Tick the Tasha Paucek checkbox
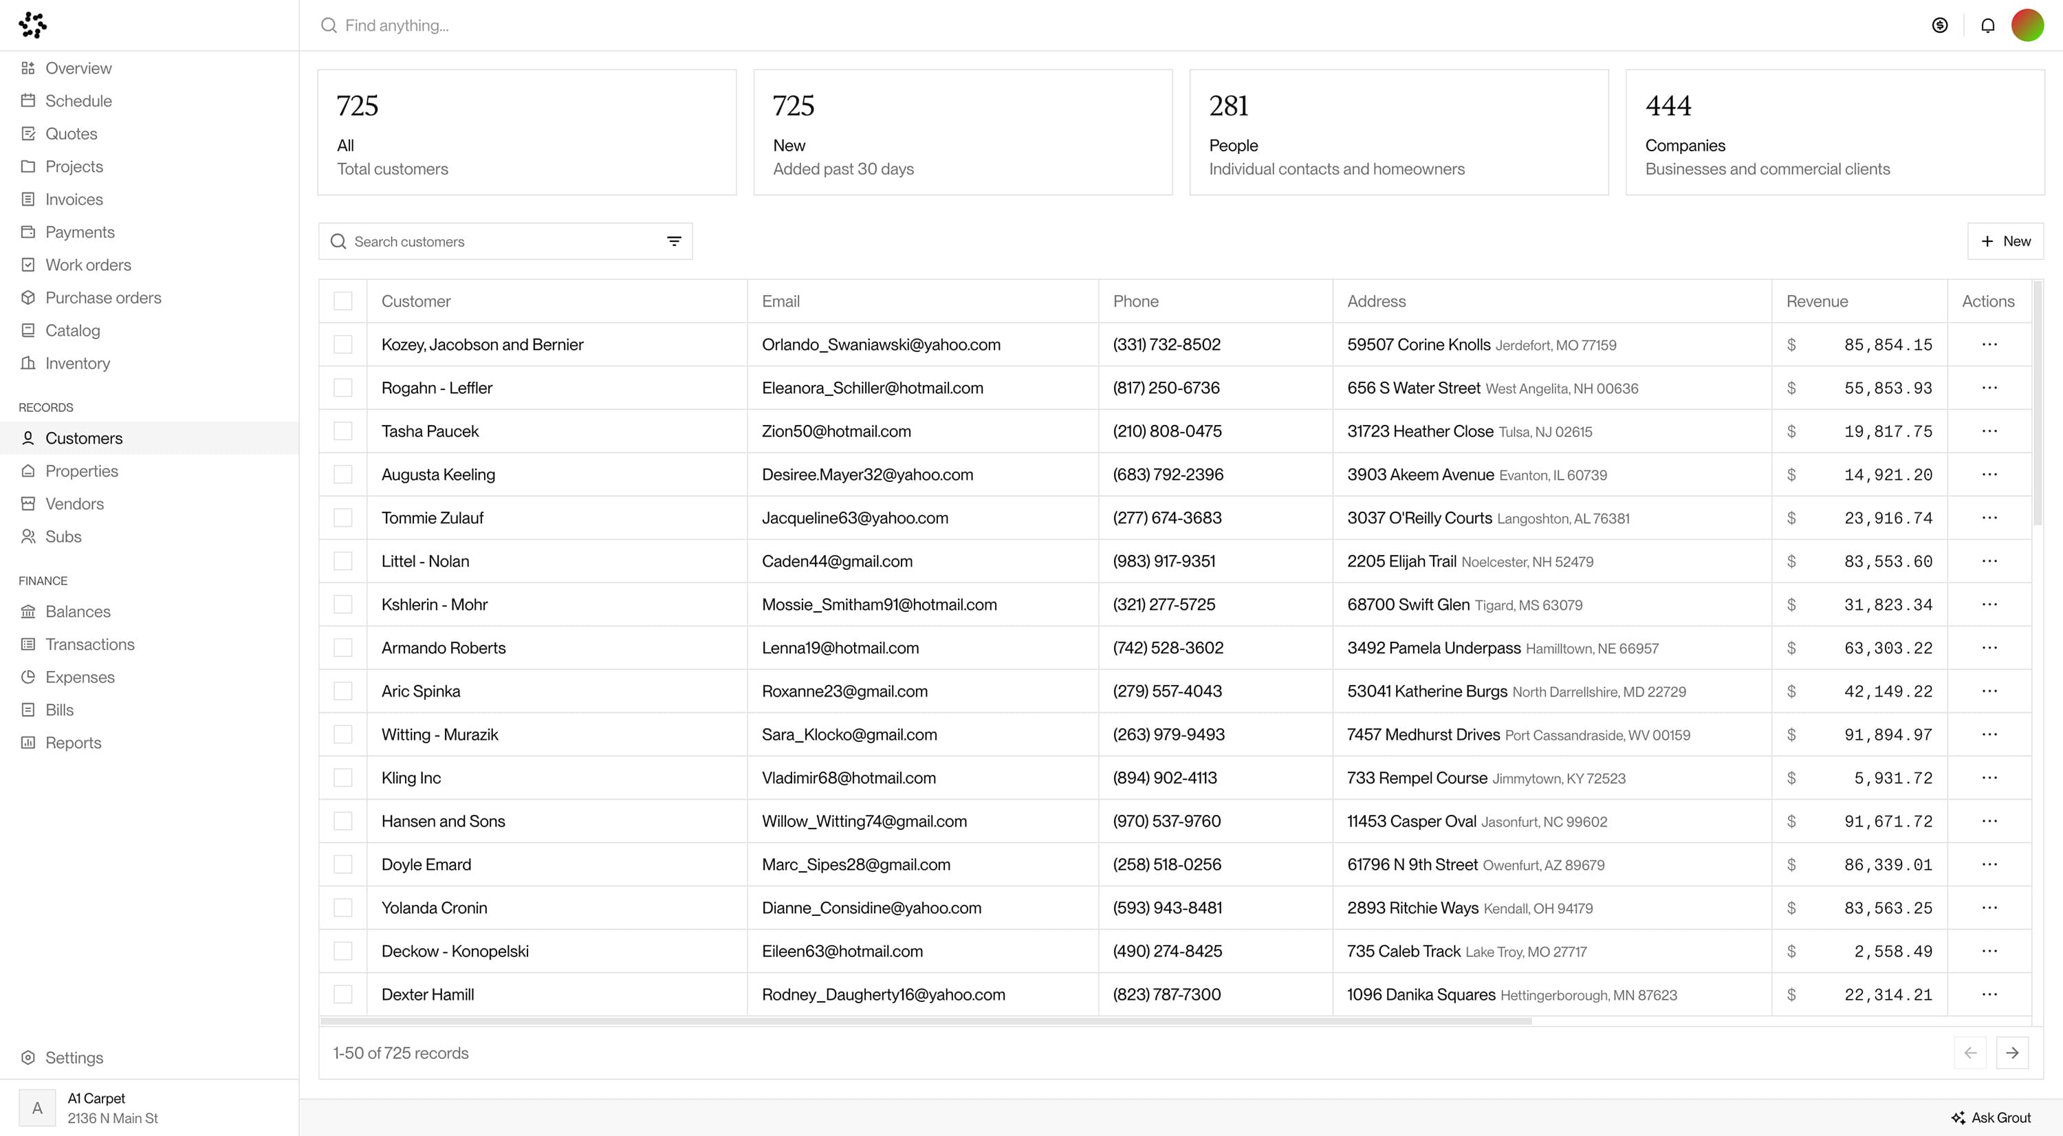The height and width of the screenshot is (1136, 2063). pyautogui.click(x=342, y=430)
